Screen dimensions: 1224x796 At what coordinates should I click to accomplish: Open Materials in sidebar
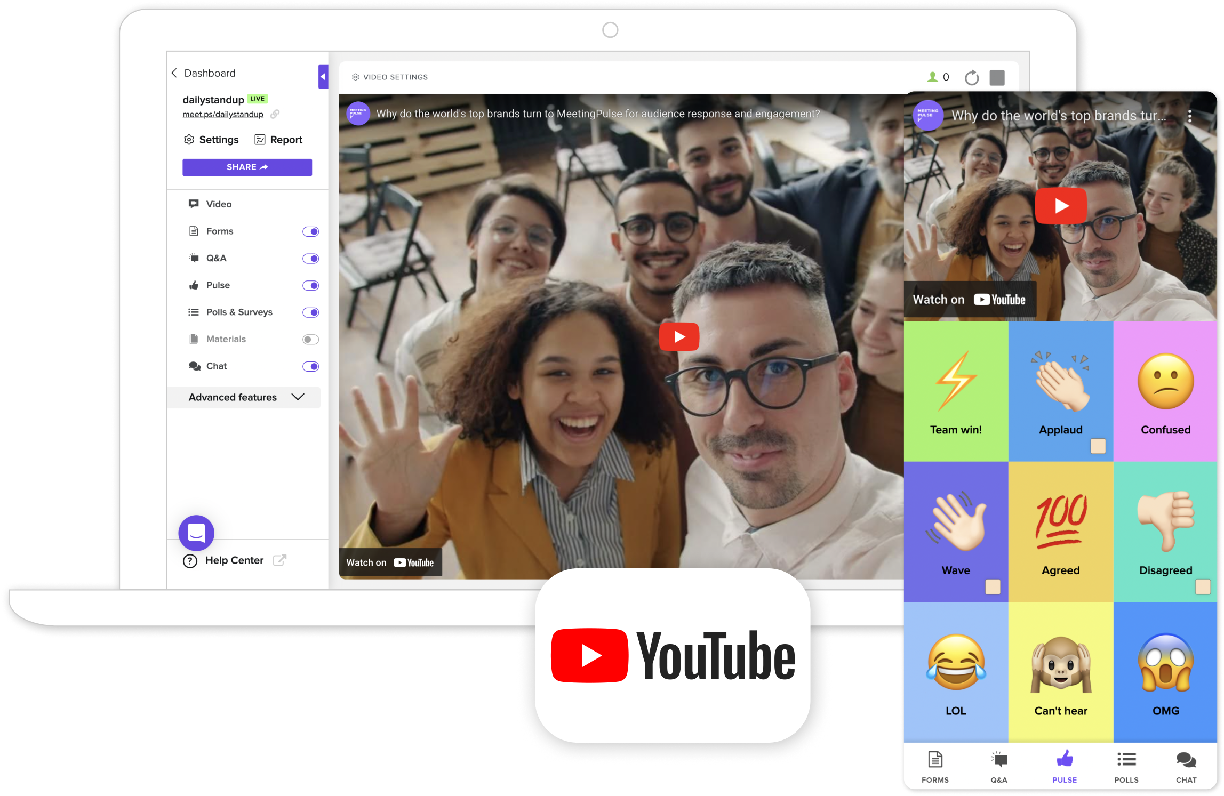click(218, 339)
